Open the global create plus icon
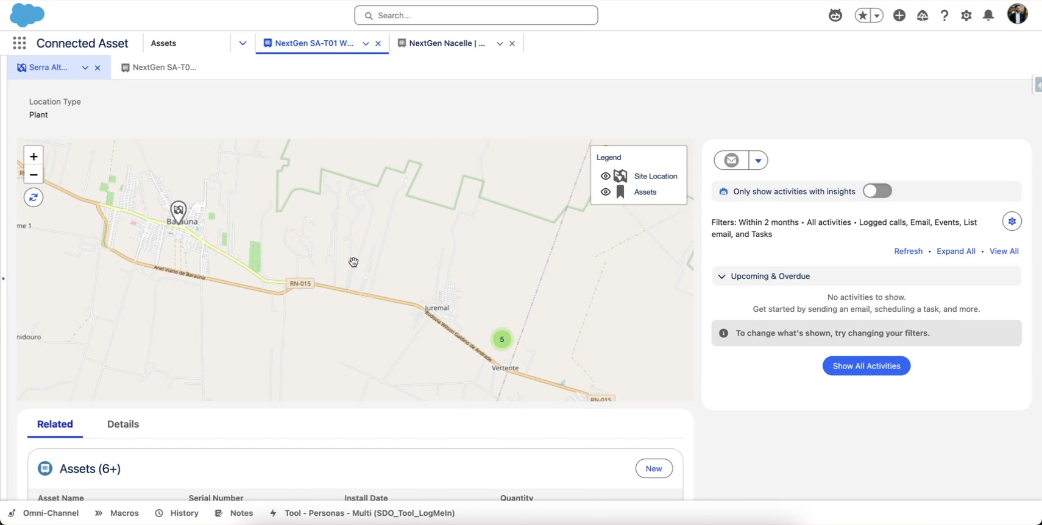Screen dimensions: 1042x525 [899, 15]
